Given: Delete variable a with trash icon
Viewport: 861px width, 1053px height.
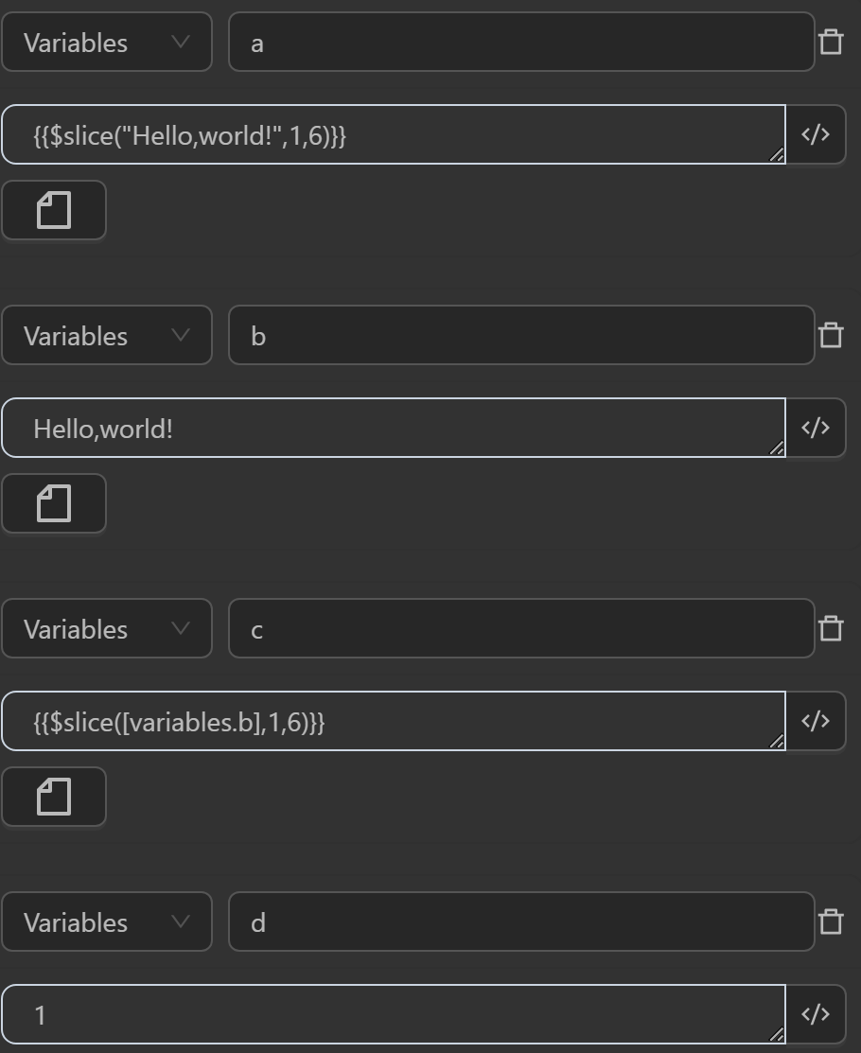Looking at the screenshot, I should 831,42.
